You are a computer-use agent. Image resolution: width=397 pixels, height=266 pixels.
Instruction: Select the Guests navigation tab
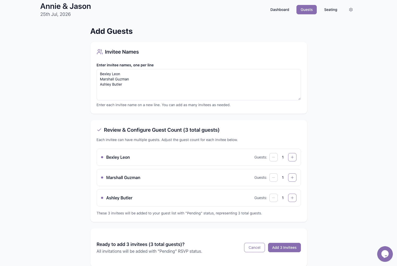pyautogui.click(x=307, y=10)
